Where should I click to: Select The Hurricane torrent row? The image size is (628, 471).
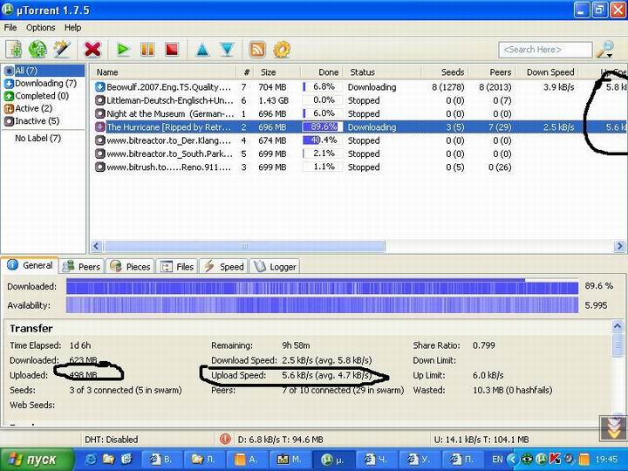(358, 127)
